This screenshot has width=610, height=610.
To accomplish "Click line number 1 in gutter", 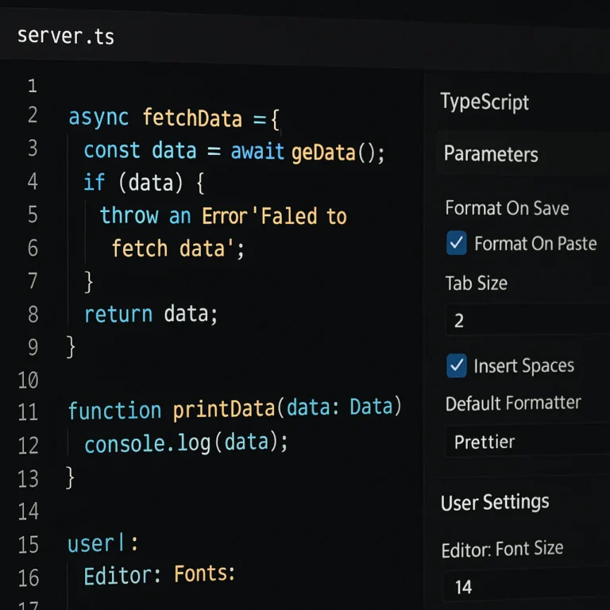I will (33, 86).
